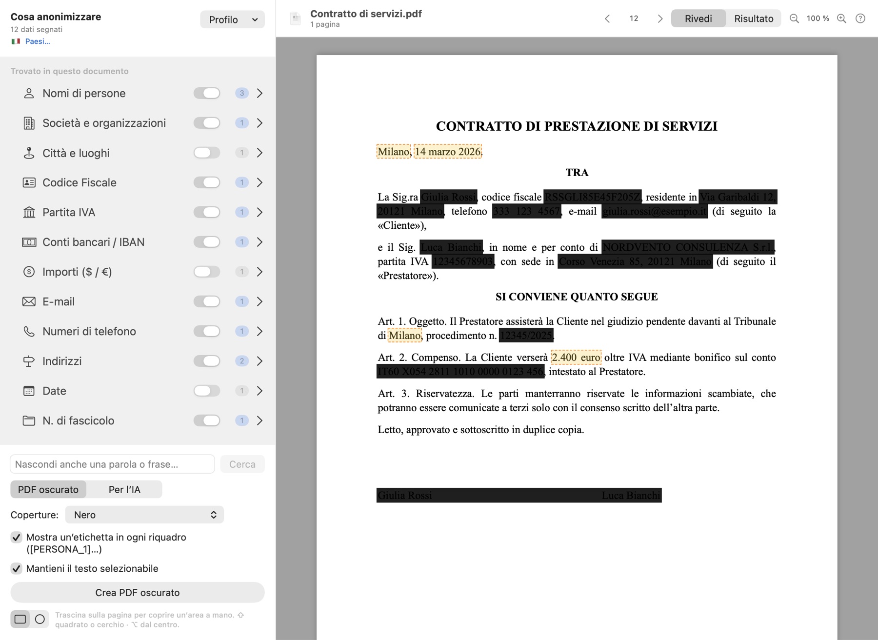Select the circle manual cover shape
This screenshot has height=640, width=878.
[40, 619]
